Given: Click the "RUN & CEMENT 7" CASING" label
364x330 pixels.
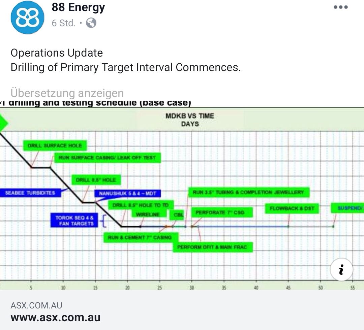Looking at the screenshot, I should (140, 237).
